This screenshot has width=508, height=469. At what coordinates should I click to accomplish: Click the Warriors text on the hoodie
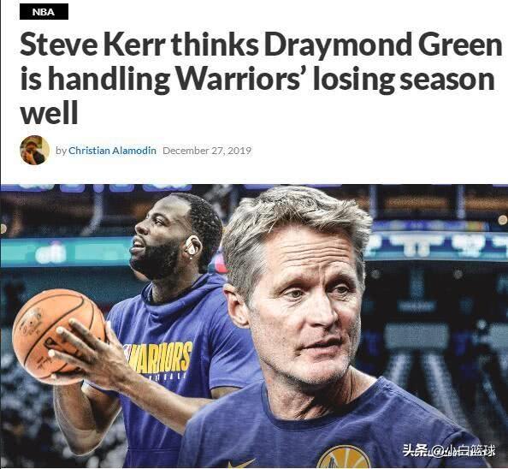pos(159,358)
